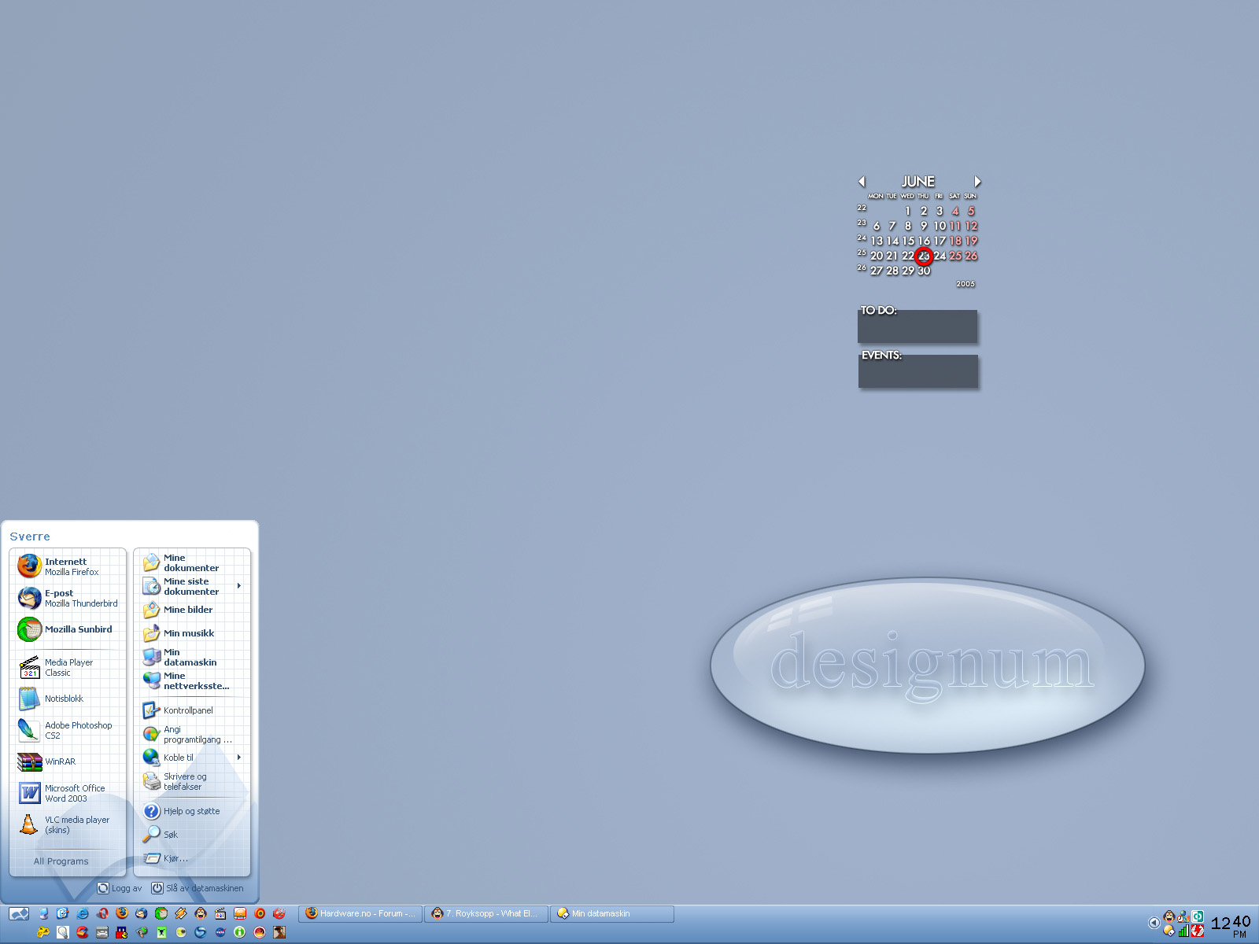
Task: Click the monkey headphones tray icon
Action: 1169,916
